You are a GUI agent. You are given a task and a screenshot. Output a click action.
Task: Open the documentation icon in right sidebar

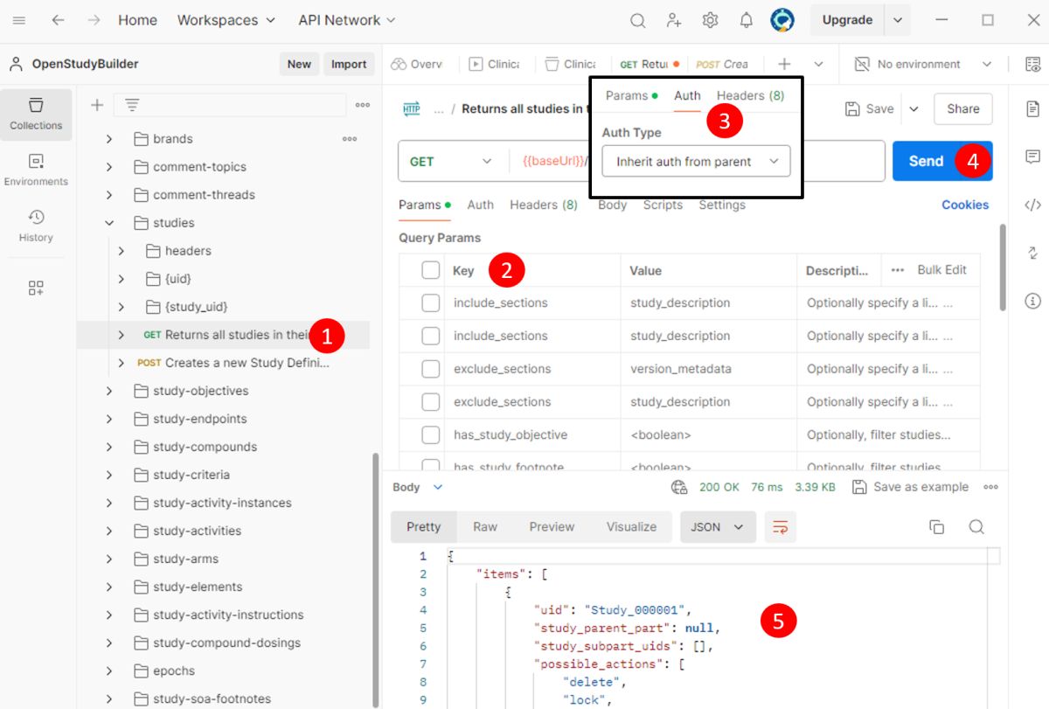coord(1032,108)
